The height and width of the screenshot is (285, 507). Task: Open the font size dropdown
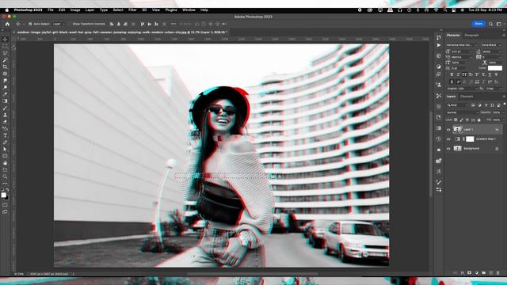click(462, 51)
